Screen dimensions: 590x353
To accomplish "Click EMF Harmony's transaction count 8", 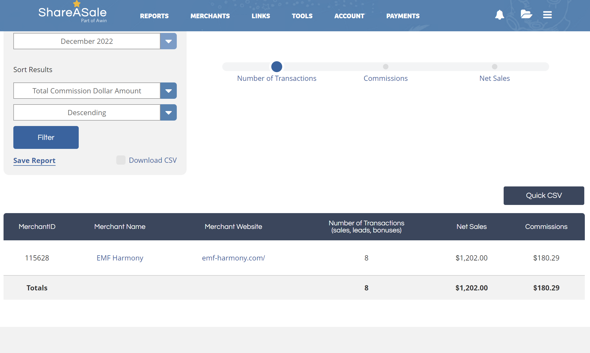I will click(366, 258).
